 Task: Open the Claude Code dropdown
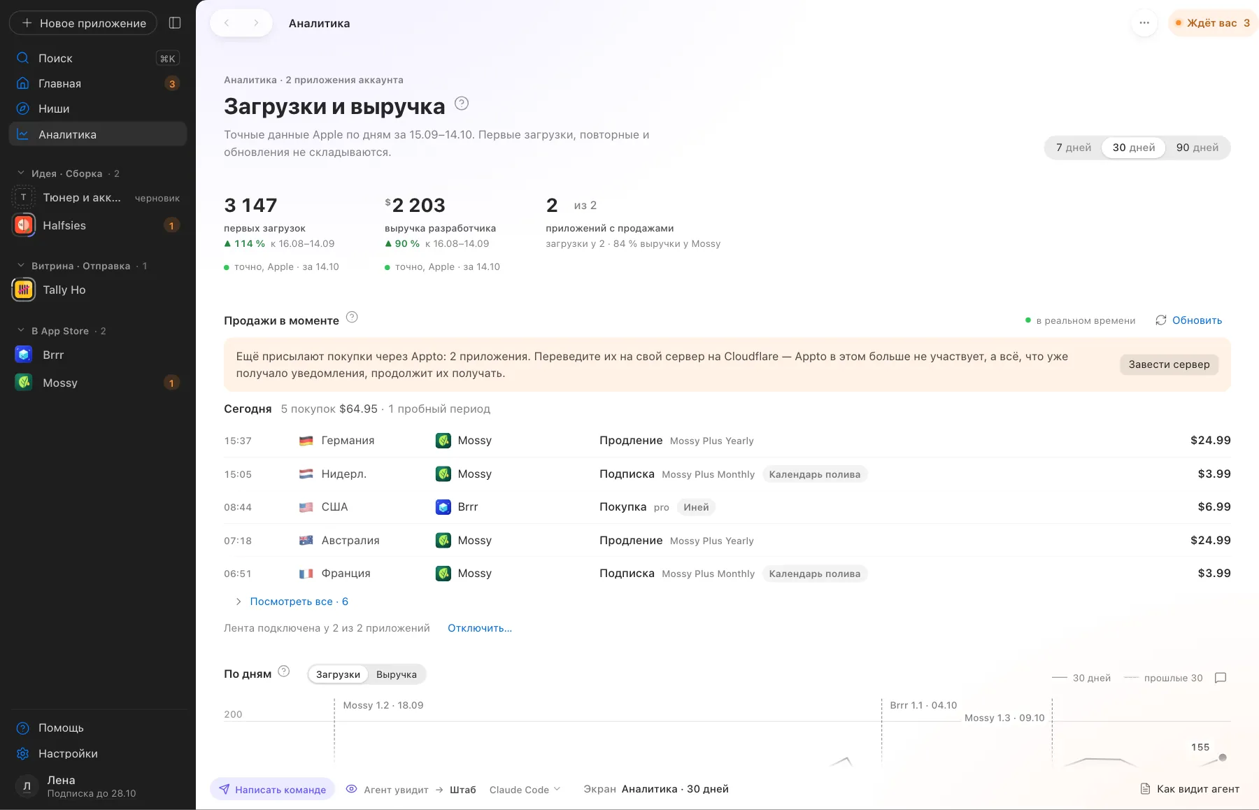(525, 790)
